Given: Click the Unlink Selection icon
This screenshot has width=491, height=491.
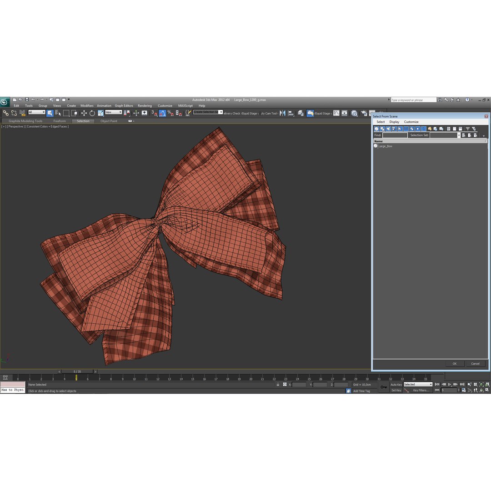Looking at the screenshot, I should [14, 113].
